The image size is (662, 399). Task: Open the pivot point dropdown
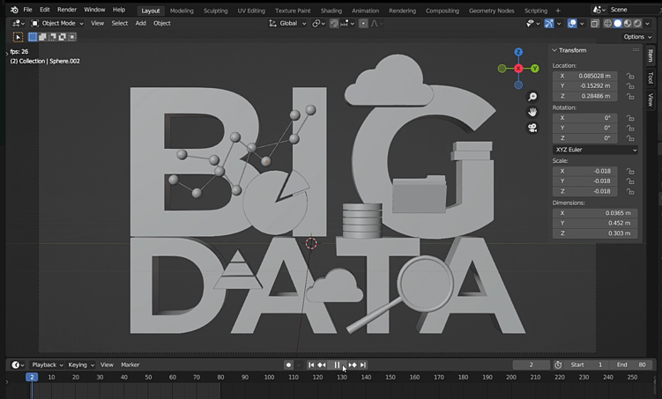tap(318, 23)
